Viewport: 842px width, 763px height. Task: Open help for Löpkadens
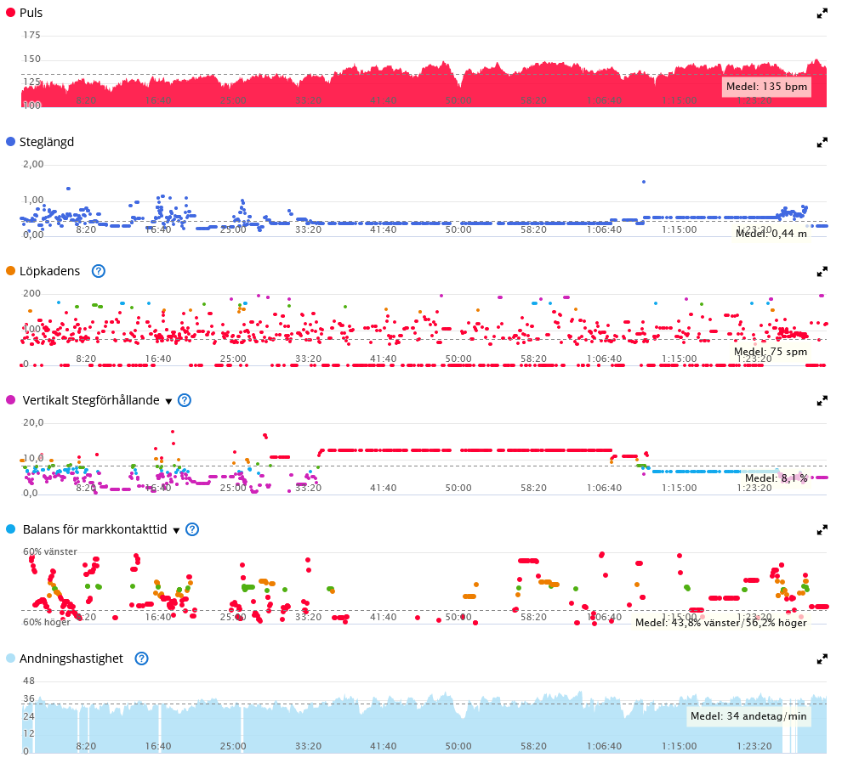99,271
